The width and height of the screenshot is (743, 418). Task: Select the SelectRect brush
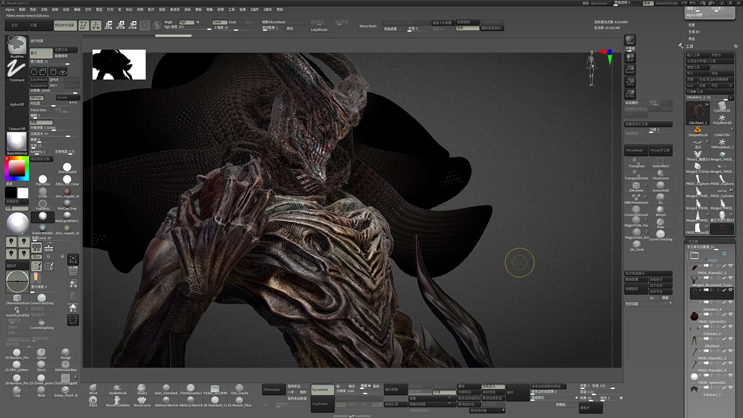(661, 162)
